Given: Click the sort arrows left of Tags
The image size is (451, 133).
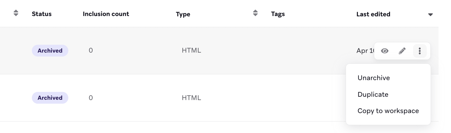Looking at the screenshot, I should click(x=255, y=13).
